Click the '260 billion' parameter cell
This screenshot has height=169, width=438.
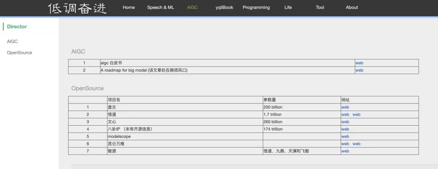point(302,122)
